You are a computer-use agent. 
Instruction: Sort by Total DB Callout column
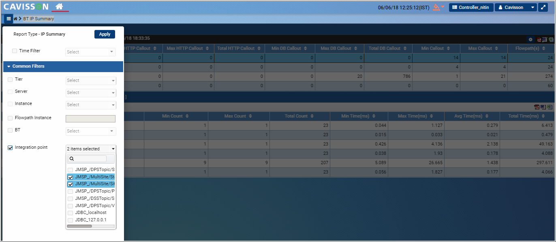click(x=387, y=48)
